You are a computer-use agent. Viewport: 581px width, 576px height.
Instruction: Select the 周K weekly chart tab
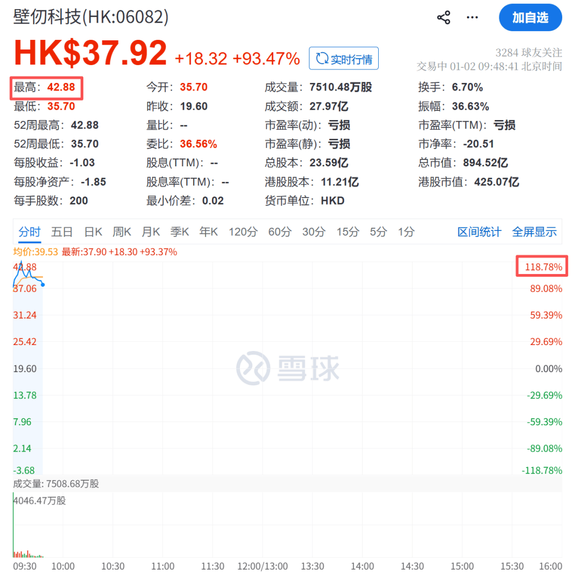(x=122, y=231)
